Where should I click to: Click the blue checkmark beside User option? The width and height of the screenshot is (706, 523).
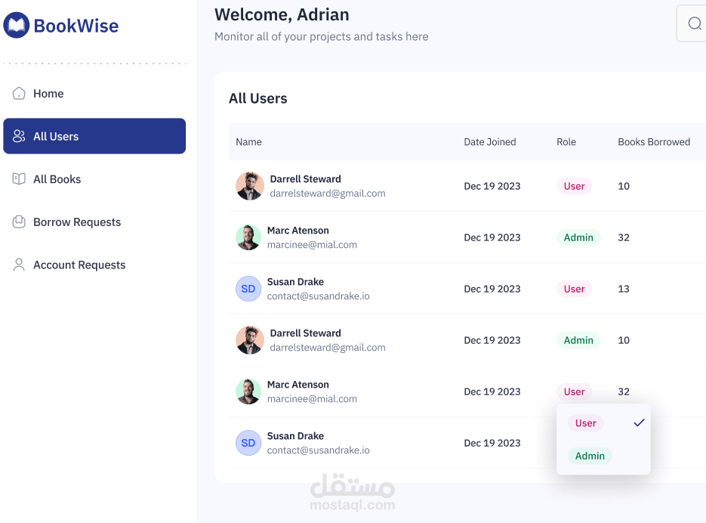tap(639, 423)
